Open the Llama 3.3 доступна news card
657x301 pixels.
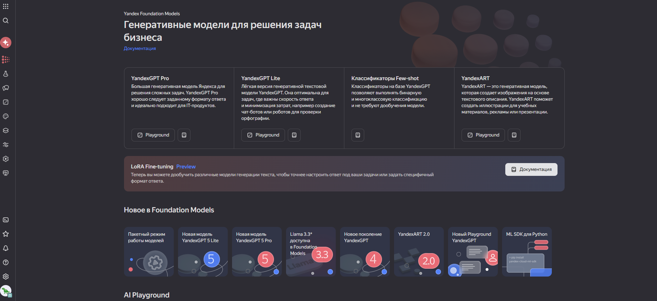[x=311, y=252]
